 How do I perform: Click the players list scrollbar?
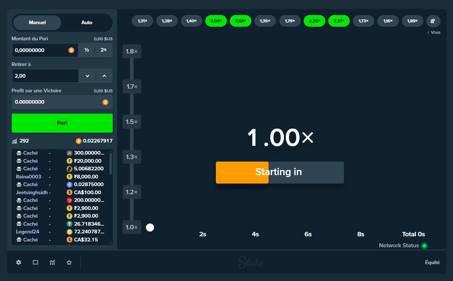[x=111, y=163]
